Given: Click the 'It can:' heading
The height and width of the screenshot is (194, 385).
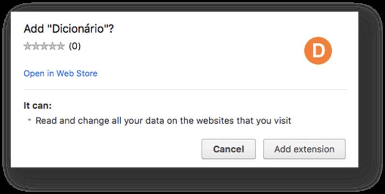Looking at the screenshot, I should click(37, 105).
